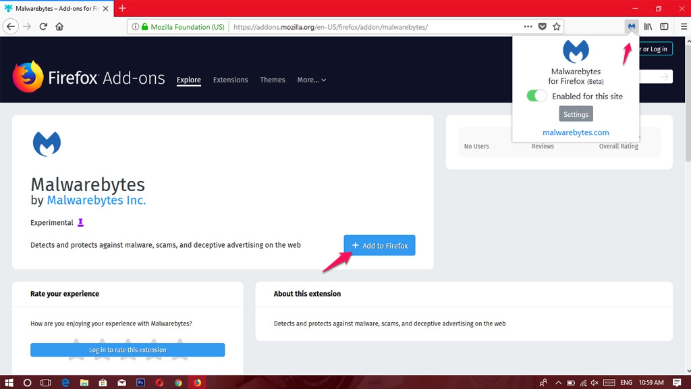The image size is (691, 389).
Task: Click the Reviews stat label
Action: [543, 146]
